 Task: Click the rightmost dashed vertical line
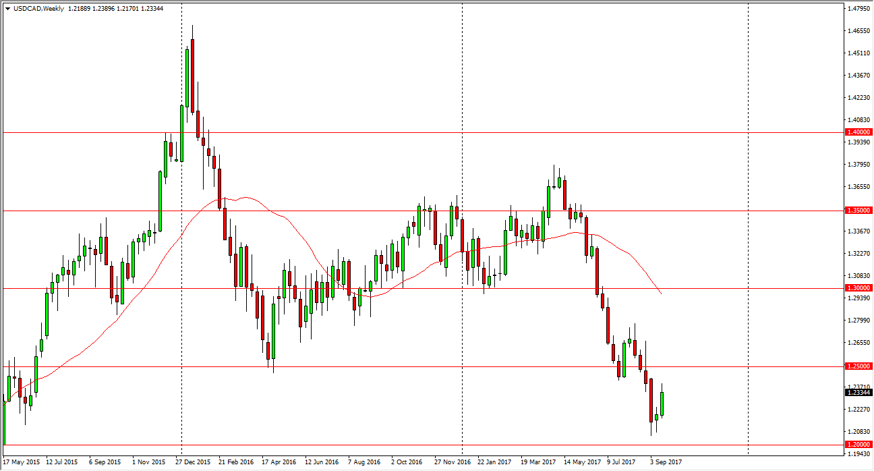click(x=747, y=270)
